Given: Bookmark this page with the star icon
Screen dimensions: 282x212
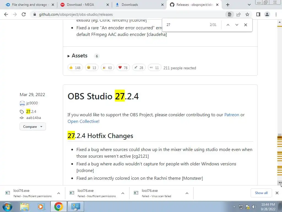Looking at the screenshot, I should click(247, 14).
